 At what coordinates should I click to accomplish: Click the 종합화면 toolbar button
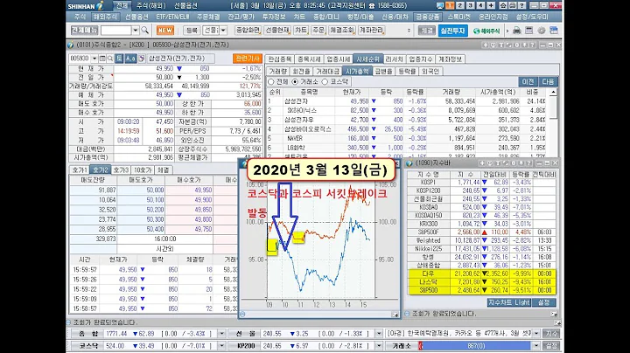248,31
